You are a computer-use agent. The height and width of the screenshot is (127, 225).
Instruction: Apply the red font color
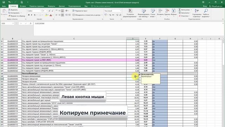click(x=51, y=15)
